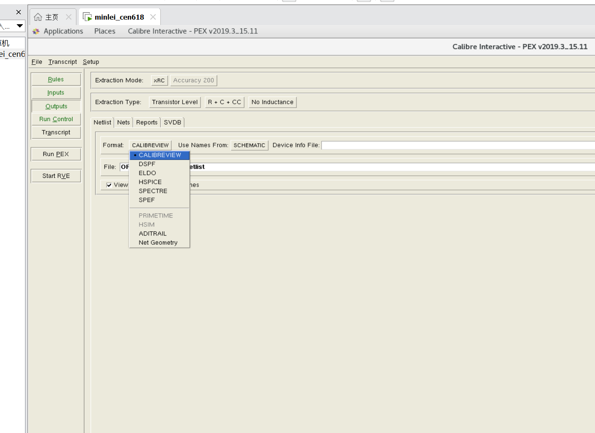
Task: Expand the sidebar dropdown arrow
Action: pyautogui.click(x=20, y=26)
